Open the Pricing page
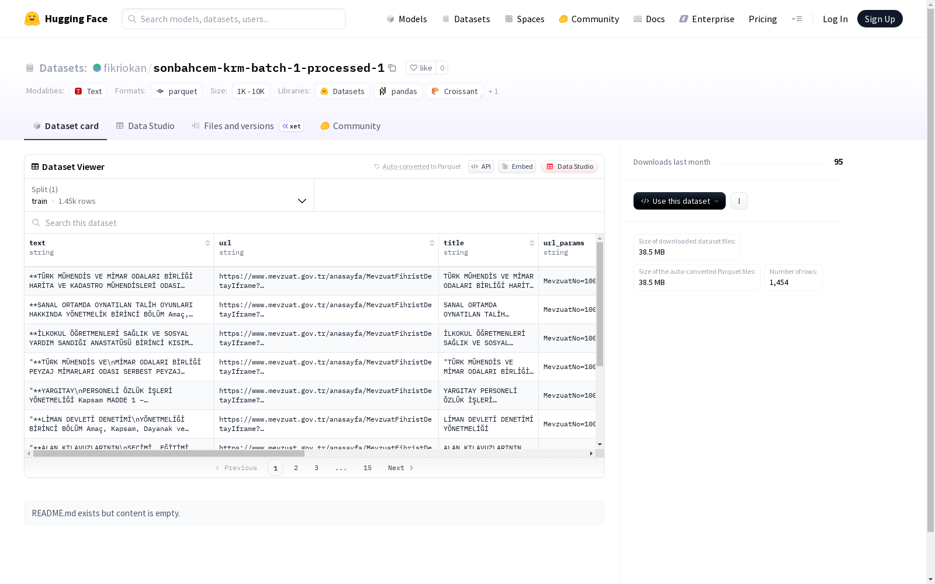 (x=763, y=19)
